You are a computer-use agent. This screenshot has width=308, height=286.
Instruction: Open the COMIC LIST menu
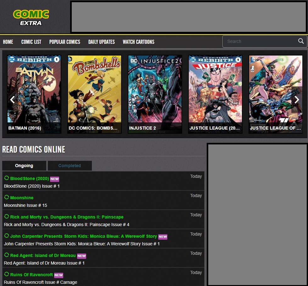pos(31,42)
